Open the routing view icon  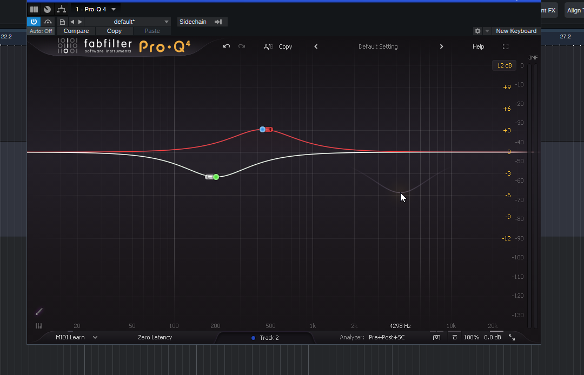61,9
